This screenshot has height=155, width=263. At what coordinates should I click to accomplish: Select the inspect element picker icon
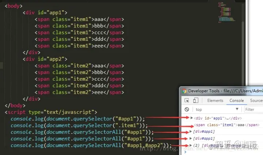pyautogui.click(x=187, y=100)
